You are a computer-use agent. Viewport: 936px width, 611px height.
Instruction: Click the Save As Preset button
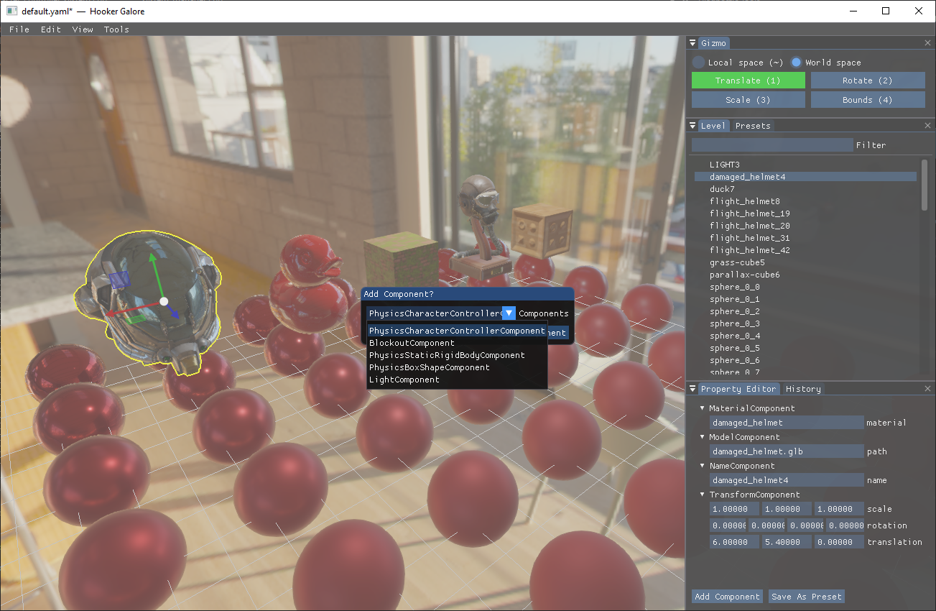click(806, 597)
